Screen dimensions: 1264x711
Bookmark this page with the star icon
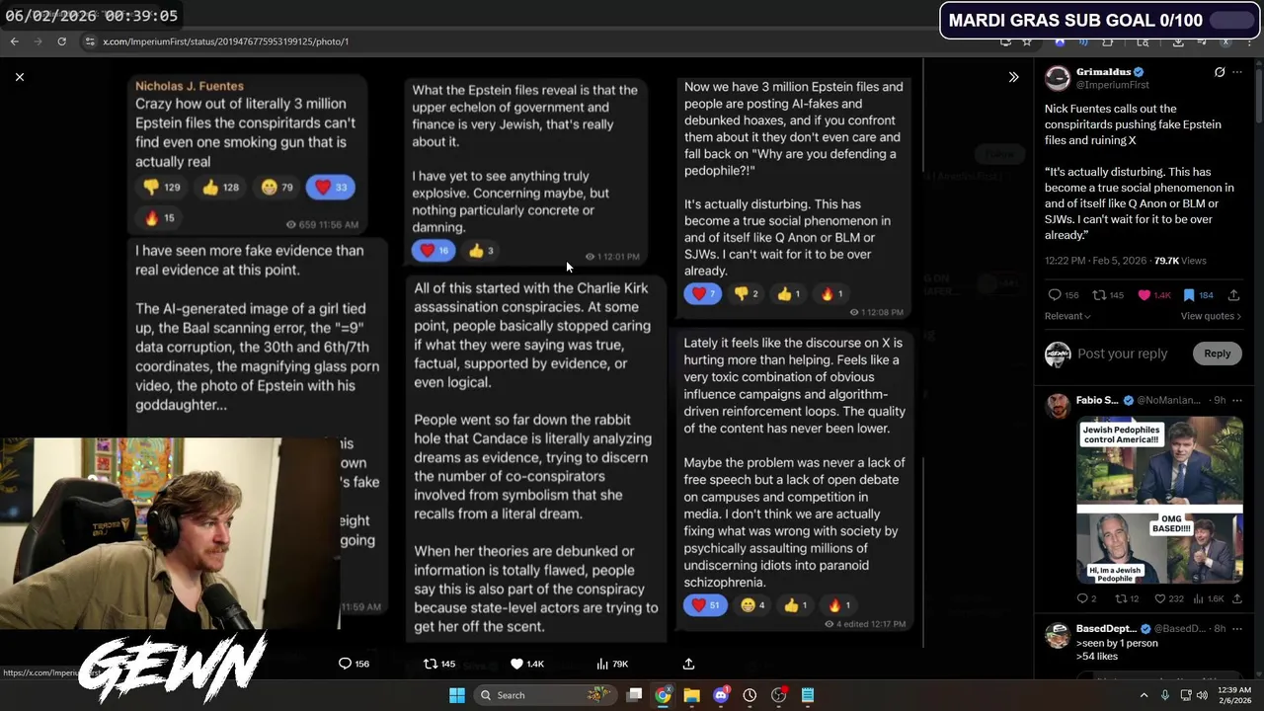1027,41
